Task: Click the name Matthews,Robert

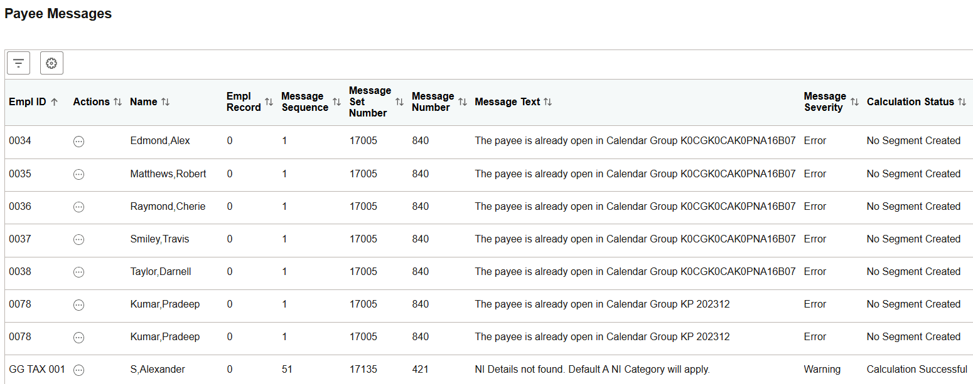Action: coord(168,174)
